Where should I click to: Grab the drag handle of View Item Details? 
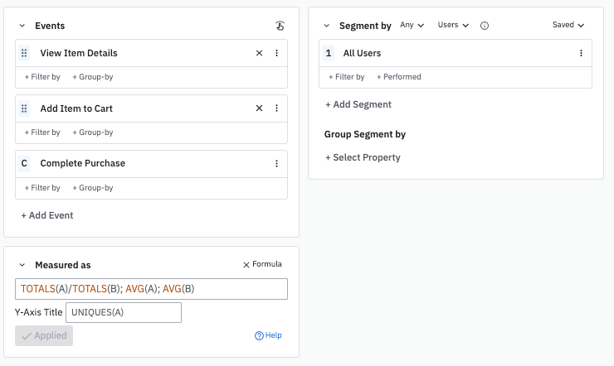click(24, 53)
